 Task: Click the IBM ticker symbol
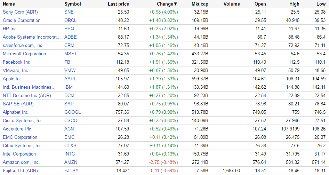click(69, 87)
